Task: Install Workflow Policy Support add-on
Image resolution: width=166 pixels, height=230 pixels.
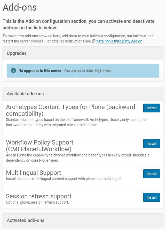Action: click(152, 143)
